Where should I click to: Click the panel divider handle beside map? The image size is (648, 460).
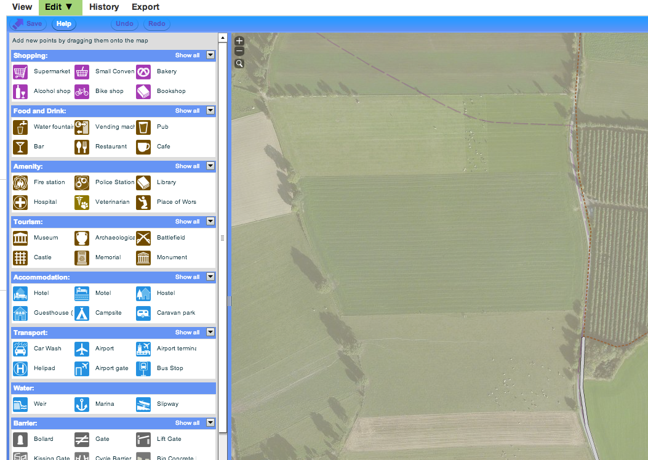tap(229, 301)
